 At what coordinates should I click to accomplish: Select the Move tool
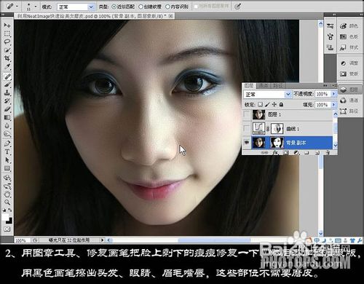pos(7,25)
